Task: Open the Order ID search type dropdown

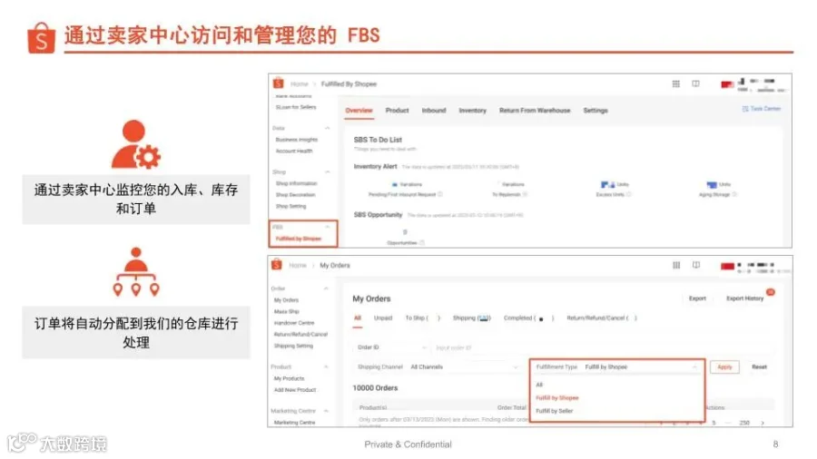Action: [x=390, y=347]
